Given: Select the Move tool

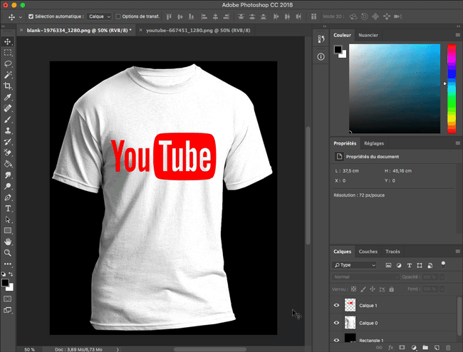Looking at the screenshot, I should point(8,41).
